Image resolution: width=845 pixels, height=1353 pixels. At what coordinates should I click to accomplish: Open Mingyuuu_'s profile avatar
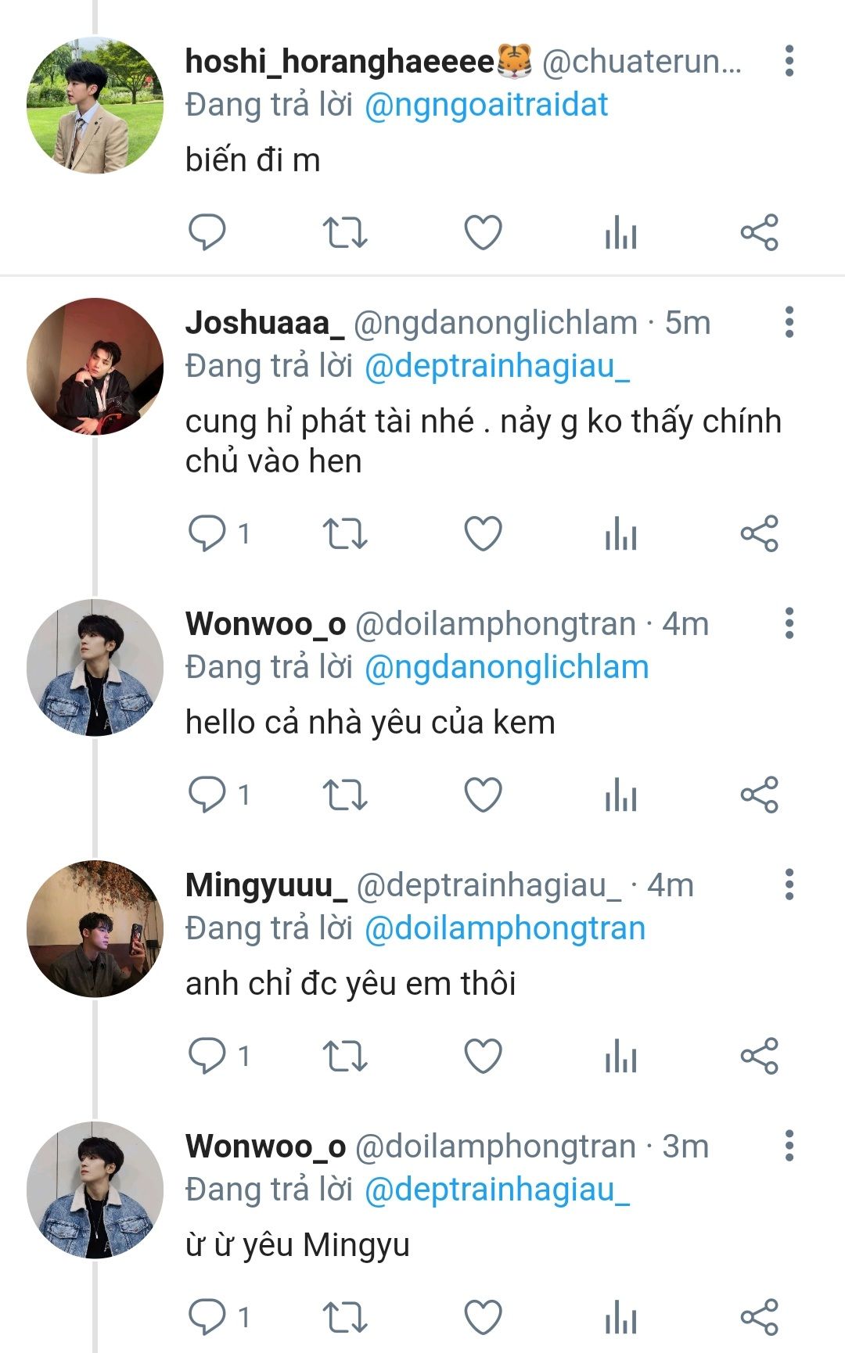(x=95, y=928)
